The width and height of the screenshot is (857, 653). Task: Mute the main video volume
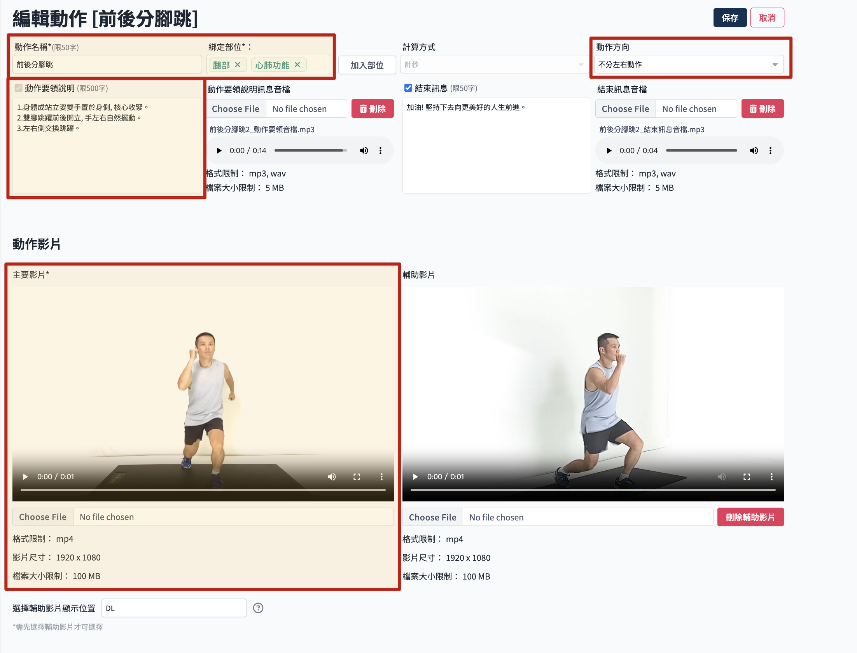pos(332,477)
